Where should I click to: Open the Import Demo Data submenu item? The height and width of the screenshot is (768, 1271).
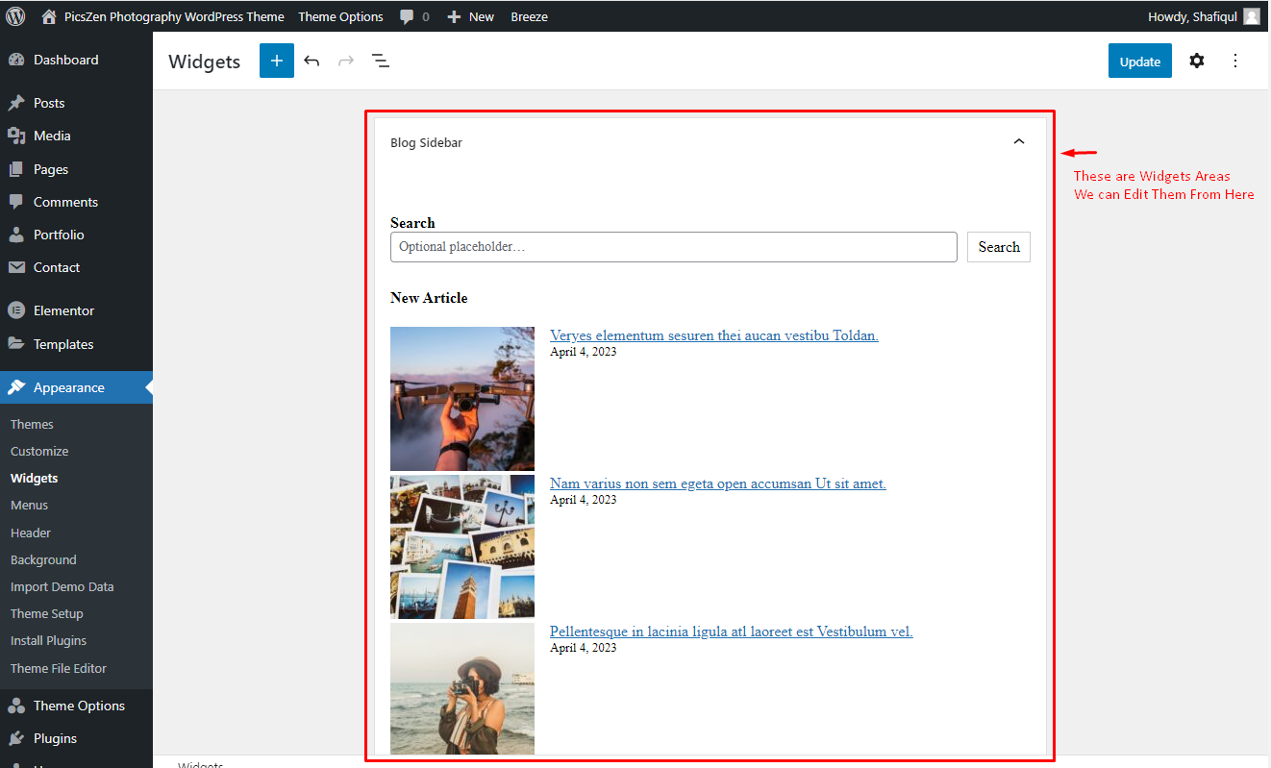pyautogui.click(x=62, y=586)
